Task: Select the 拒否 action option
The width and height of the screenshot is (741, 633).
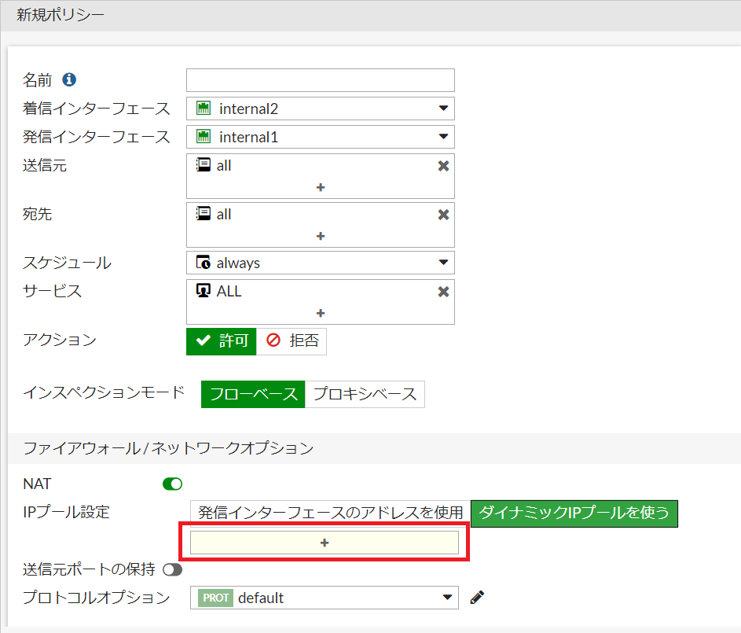Action: [292, 340]
